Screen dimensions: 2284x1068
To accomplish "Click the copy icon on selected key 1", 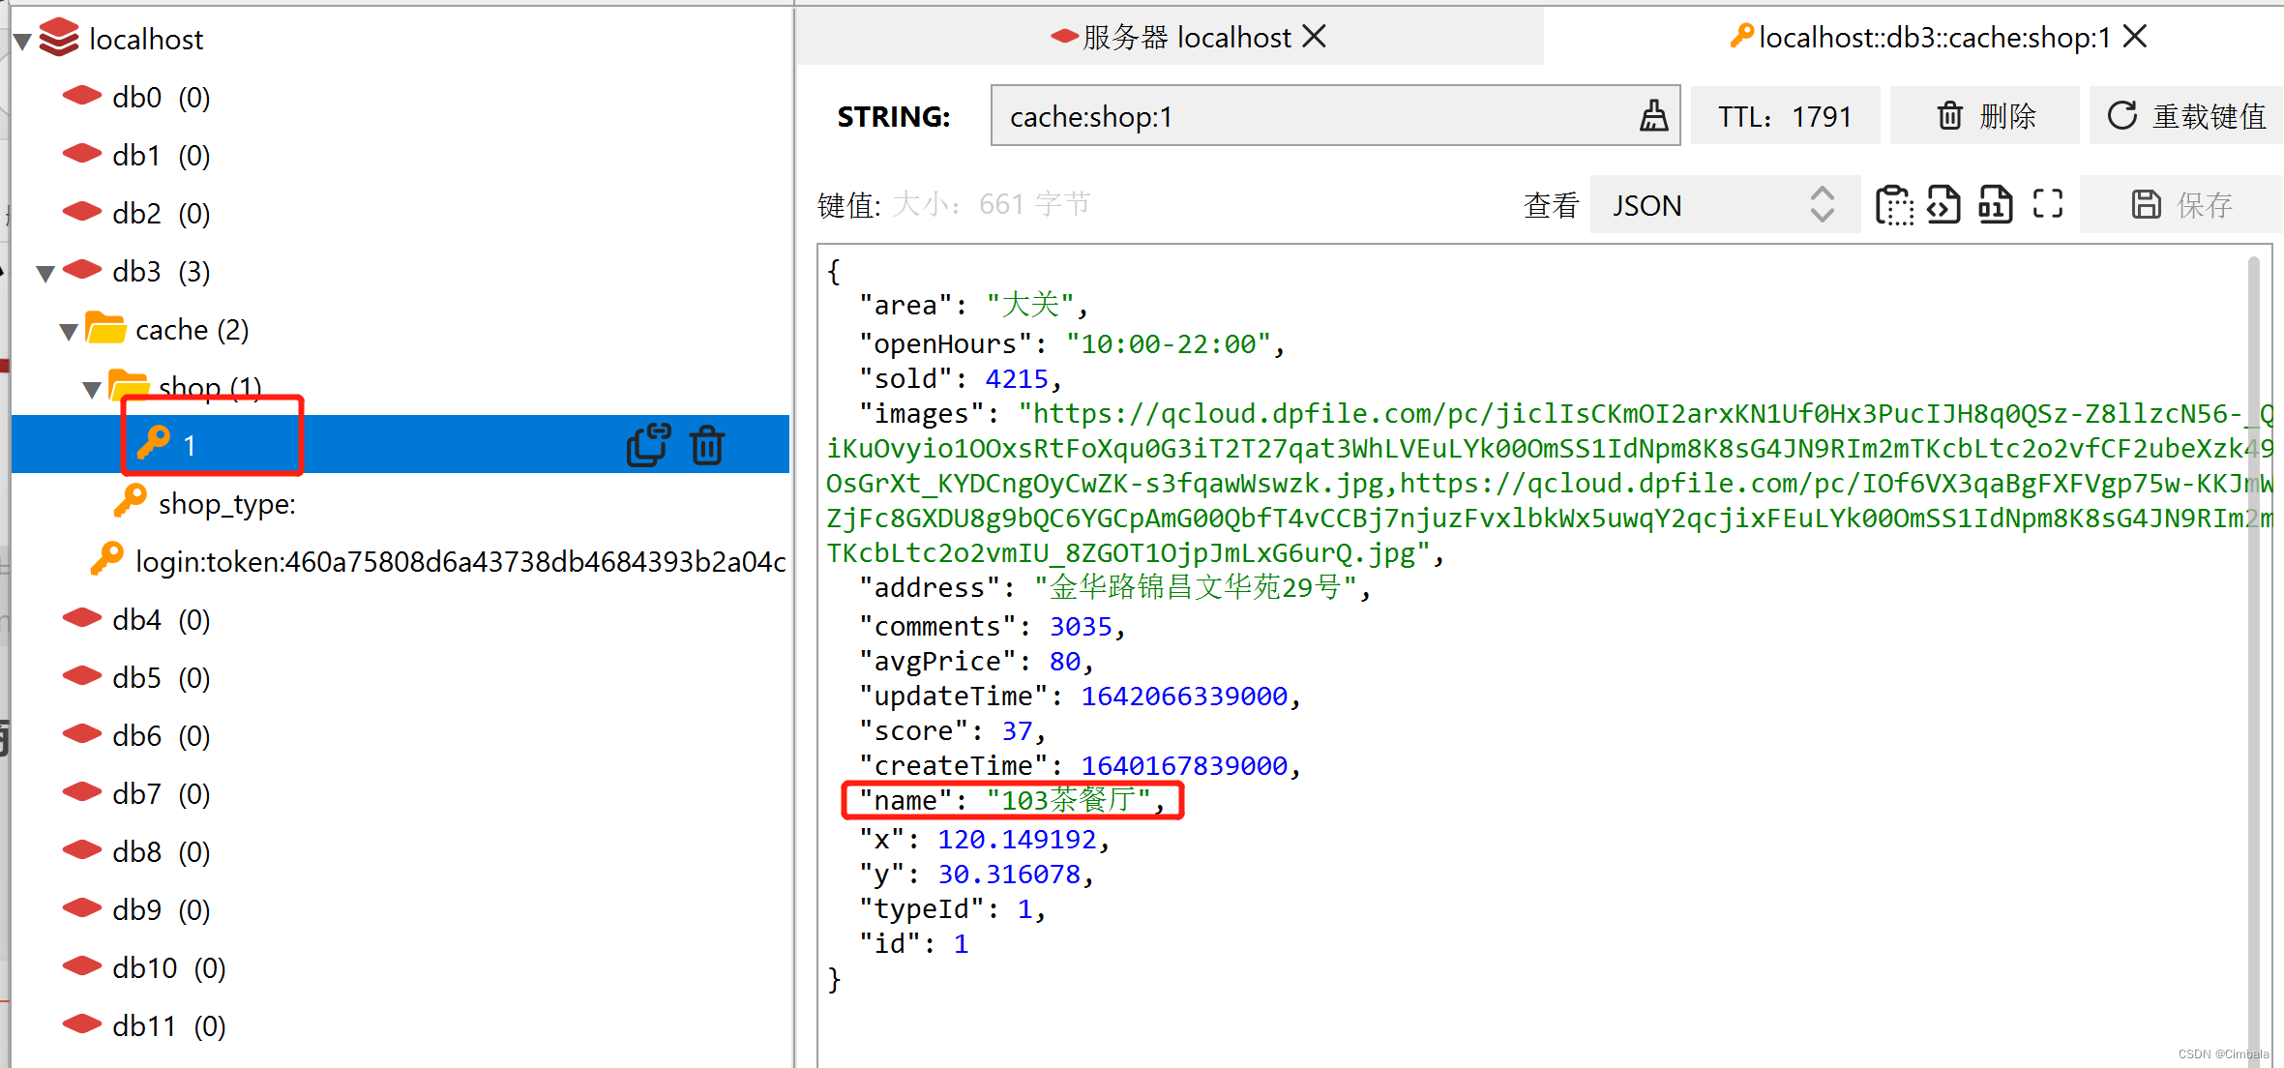I will 647,445.
